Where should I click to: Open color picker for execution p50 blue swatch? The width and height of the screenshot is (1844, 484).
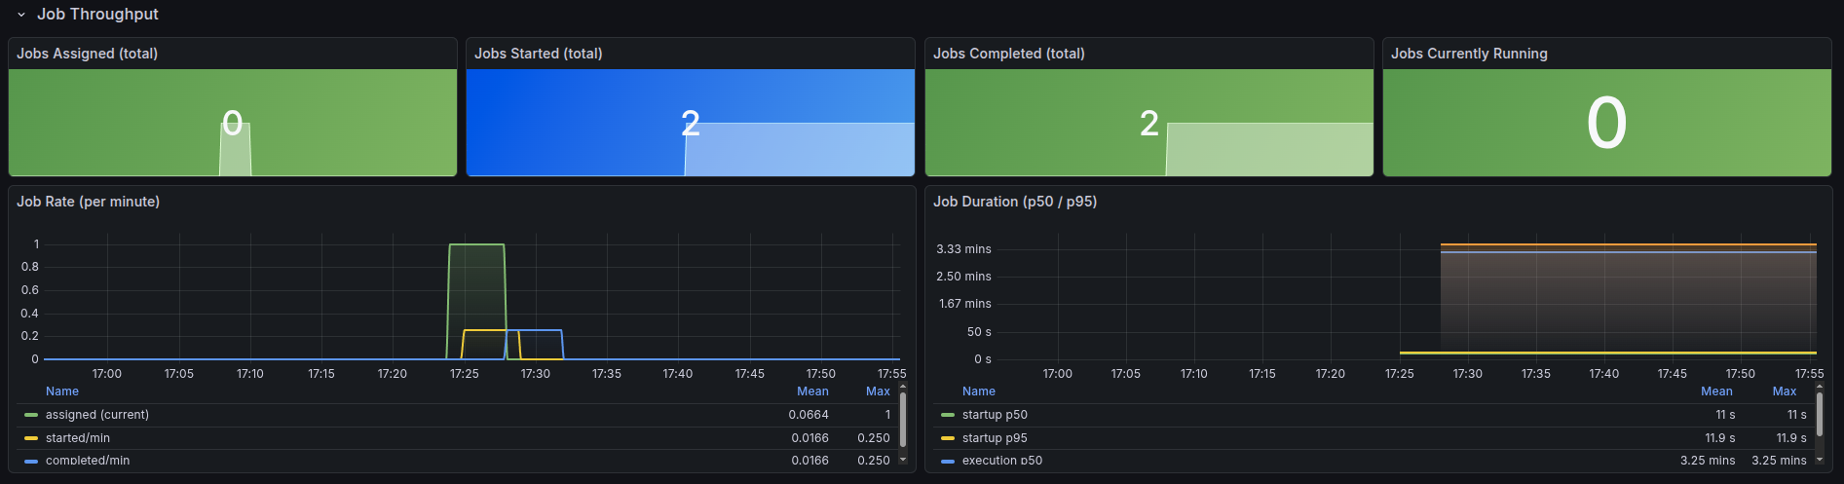tap(948, 461)
